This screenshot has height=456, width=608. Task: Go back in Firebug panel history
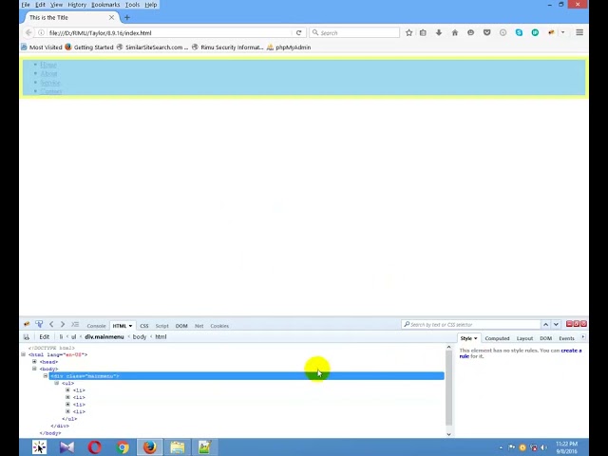(51, 324)
